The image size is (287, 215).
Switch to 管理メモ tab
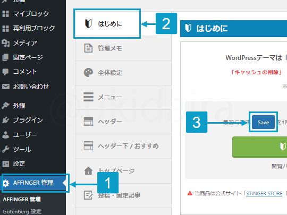[x=123, y=48]
